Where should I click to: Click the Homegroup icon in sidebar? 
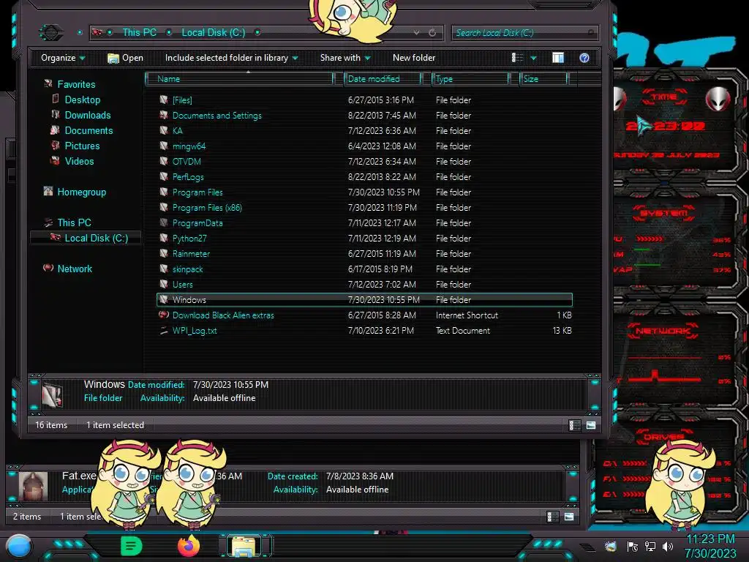48,192
